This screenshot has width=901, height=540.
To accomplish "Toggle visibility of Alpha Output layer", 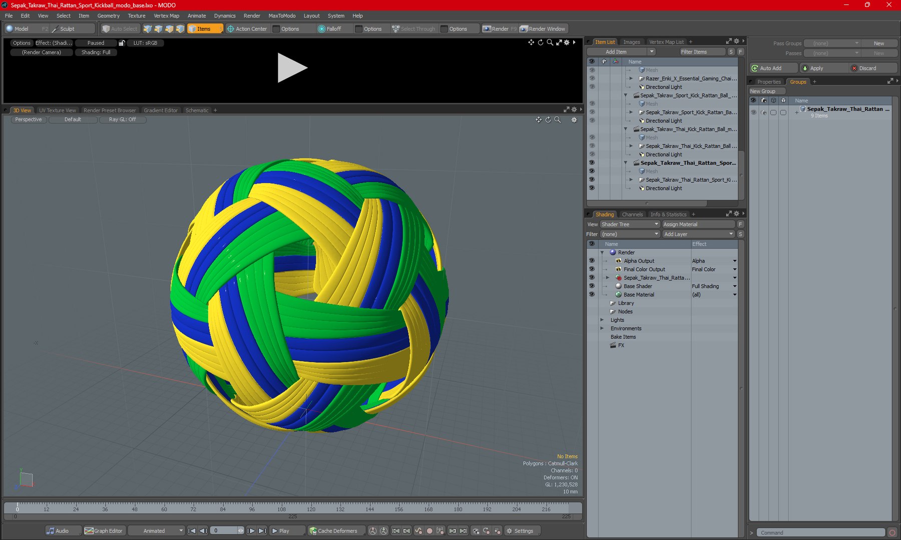I will point(592,261).
